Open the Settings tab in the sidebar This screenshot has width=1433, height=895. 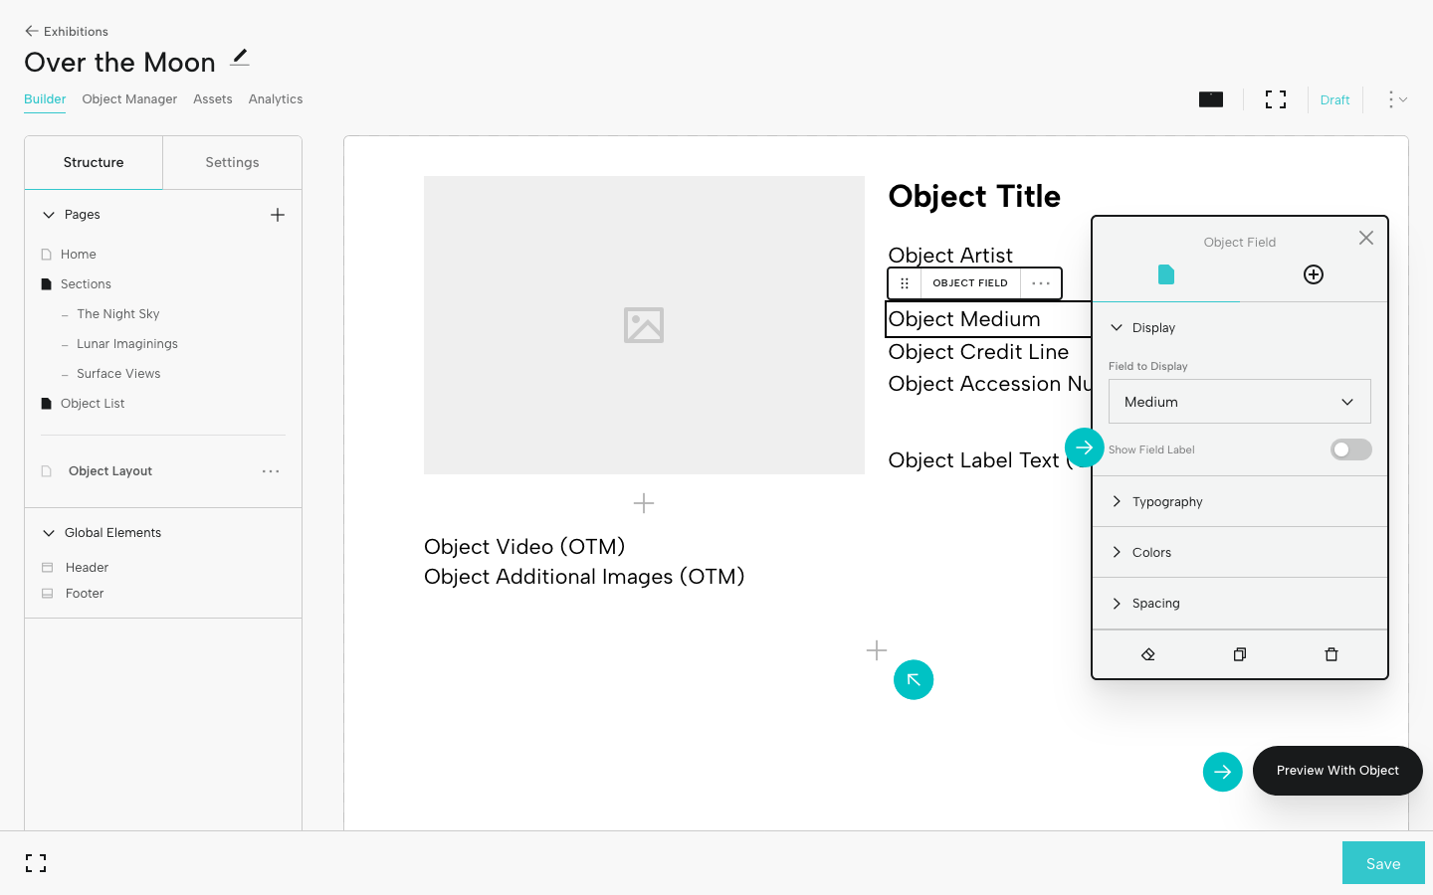pos(232,162)
